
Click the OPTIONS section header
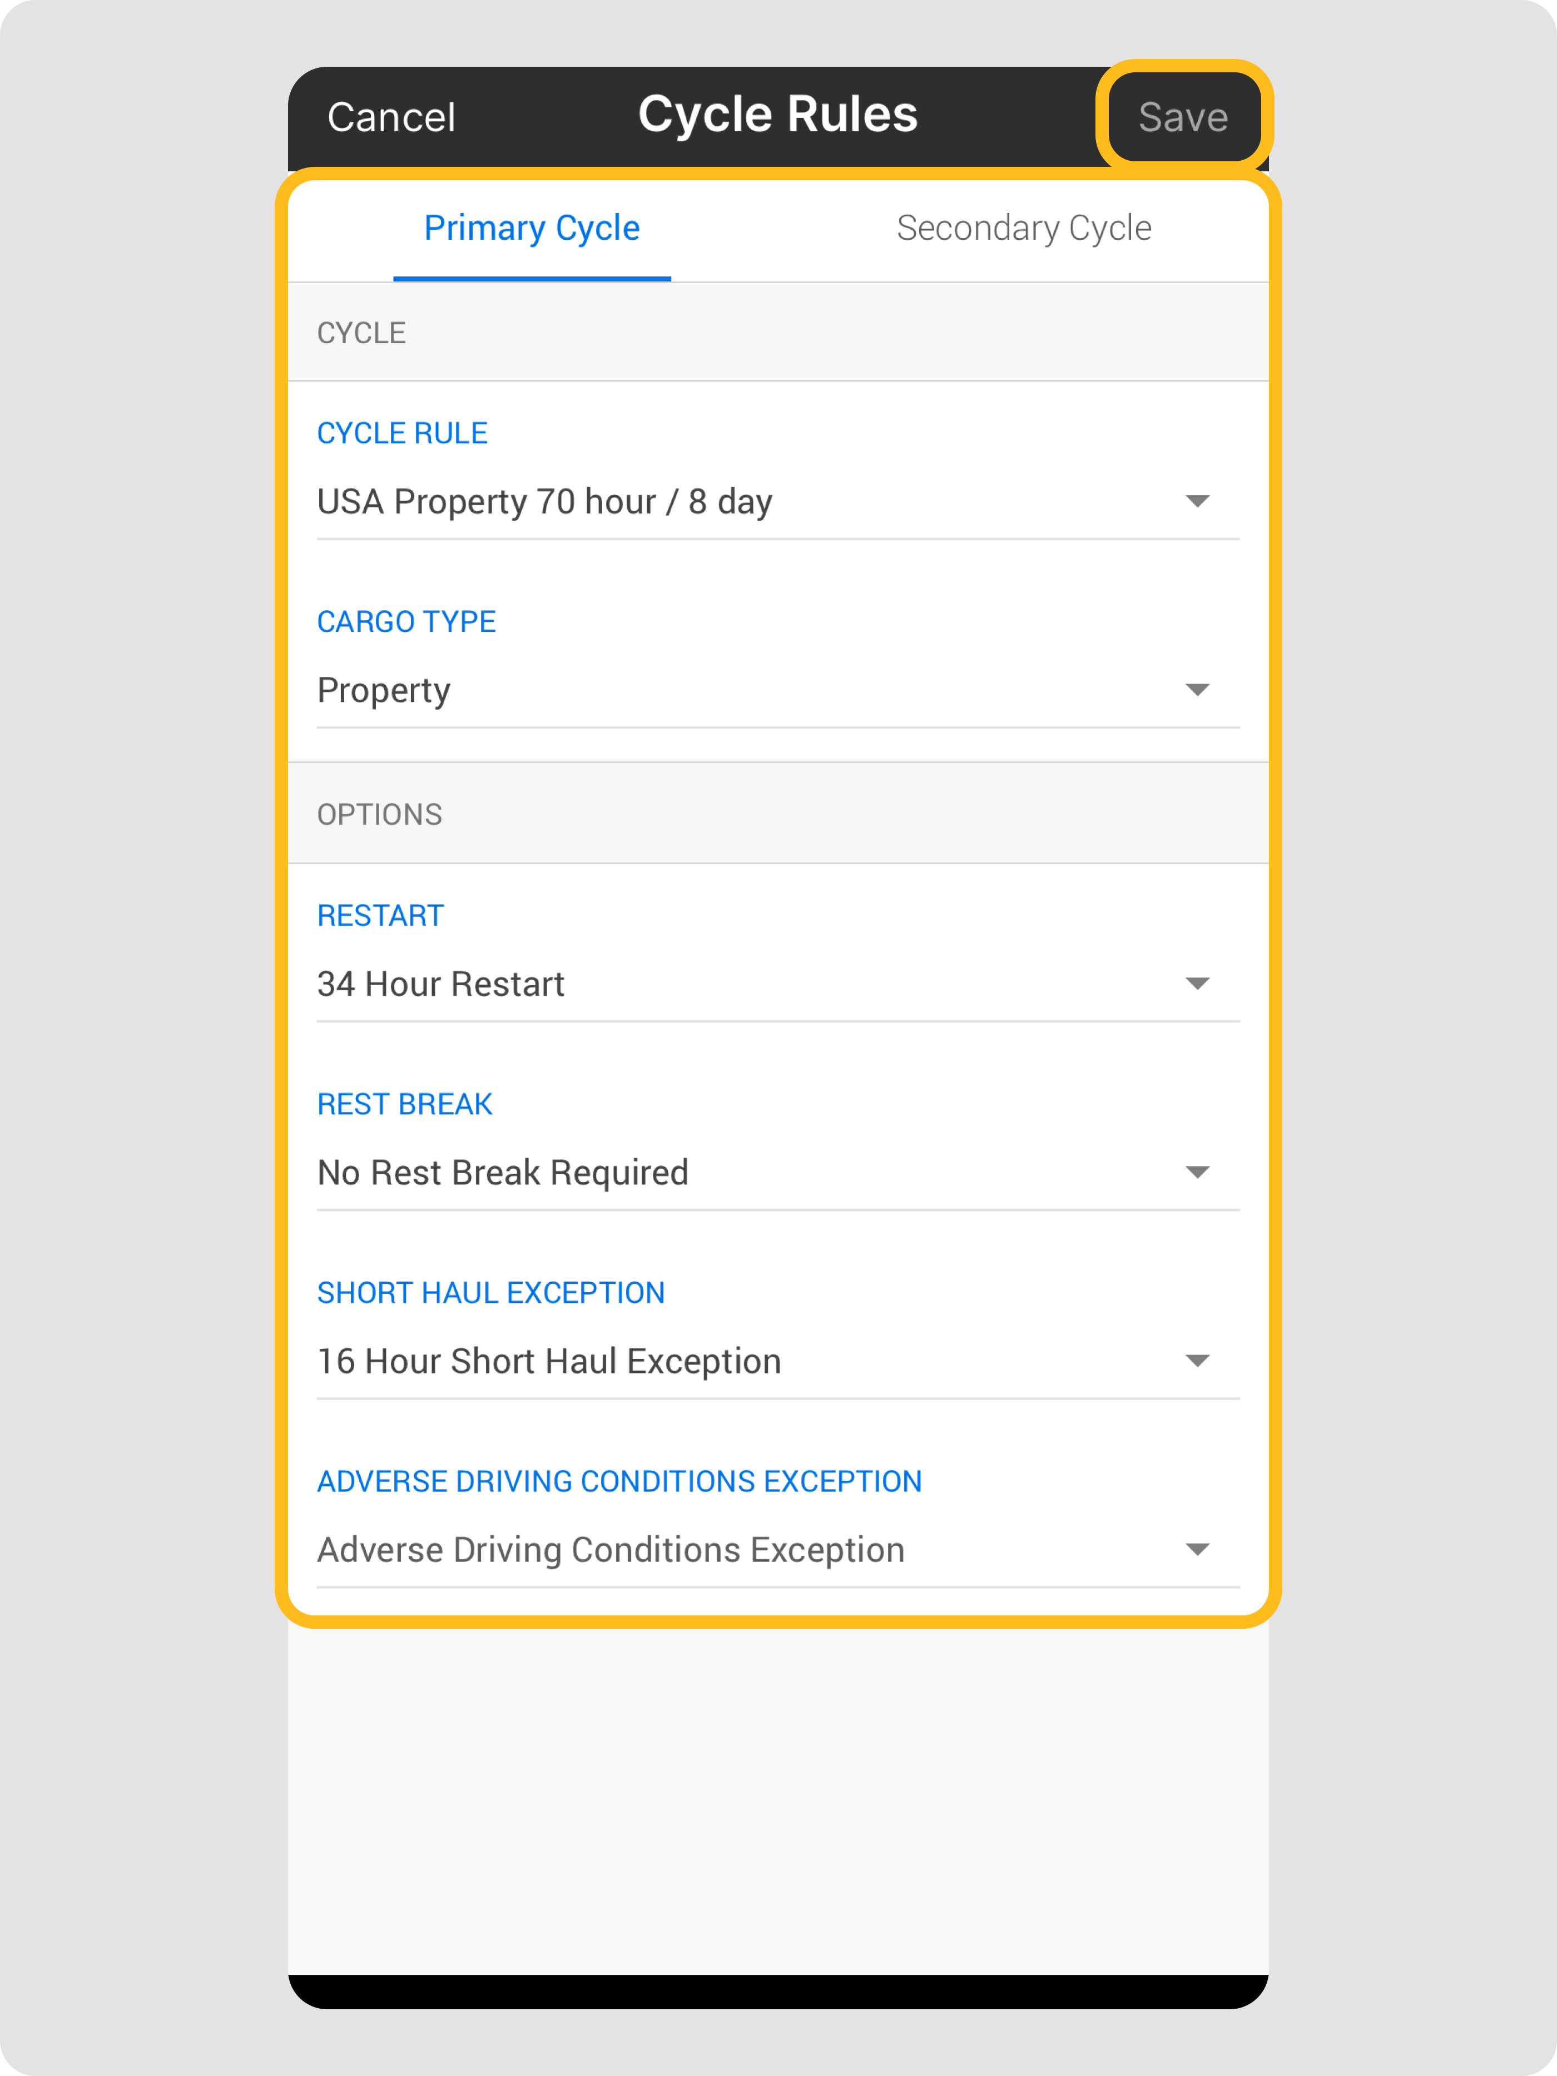pos(379,814)
